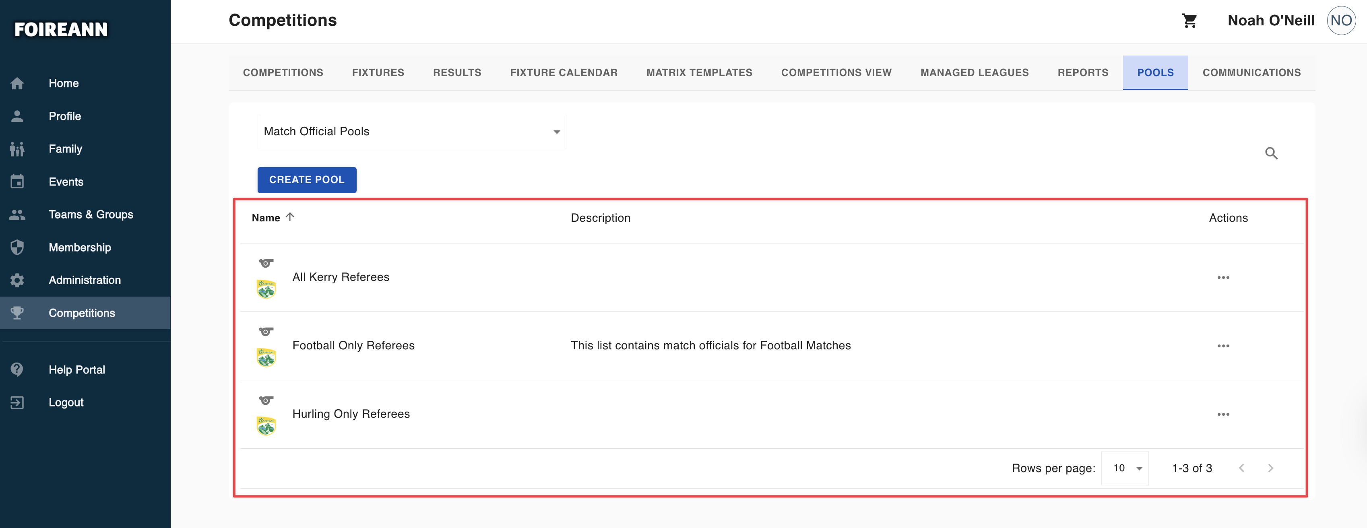Screen dimensions: 1367x528
Task: Click the Create Pool button
Action: [307, 180]
